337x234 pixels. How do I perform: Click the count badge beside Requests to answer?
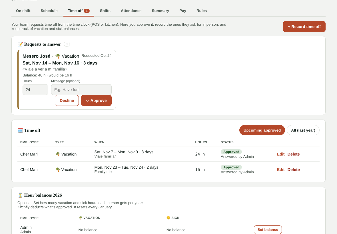point(67,44)
